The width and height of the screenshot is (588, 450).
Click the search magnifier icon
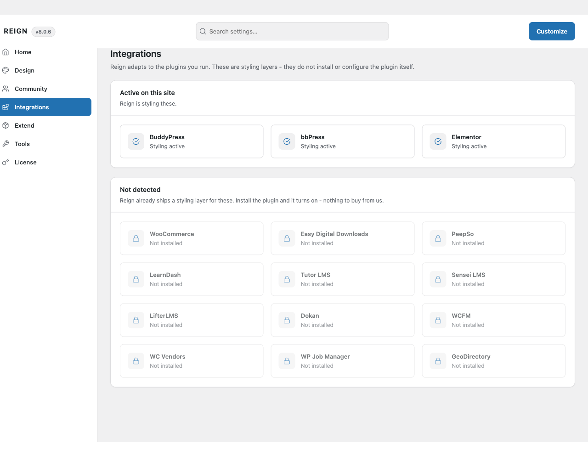coord(203,31)
